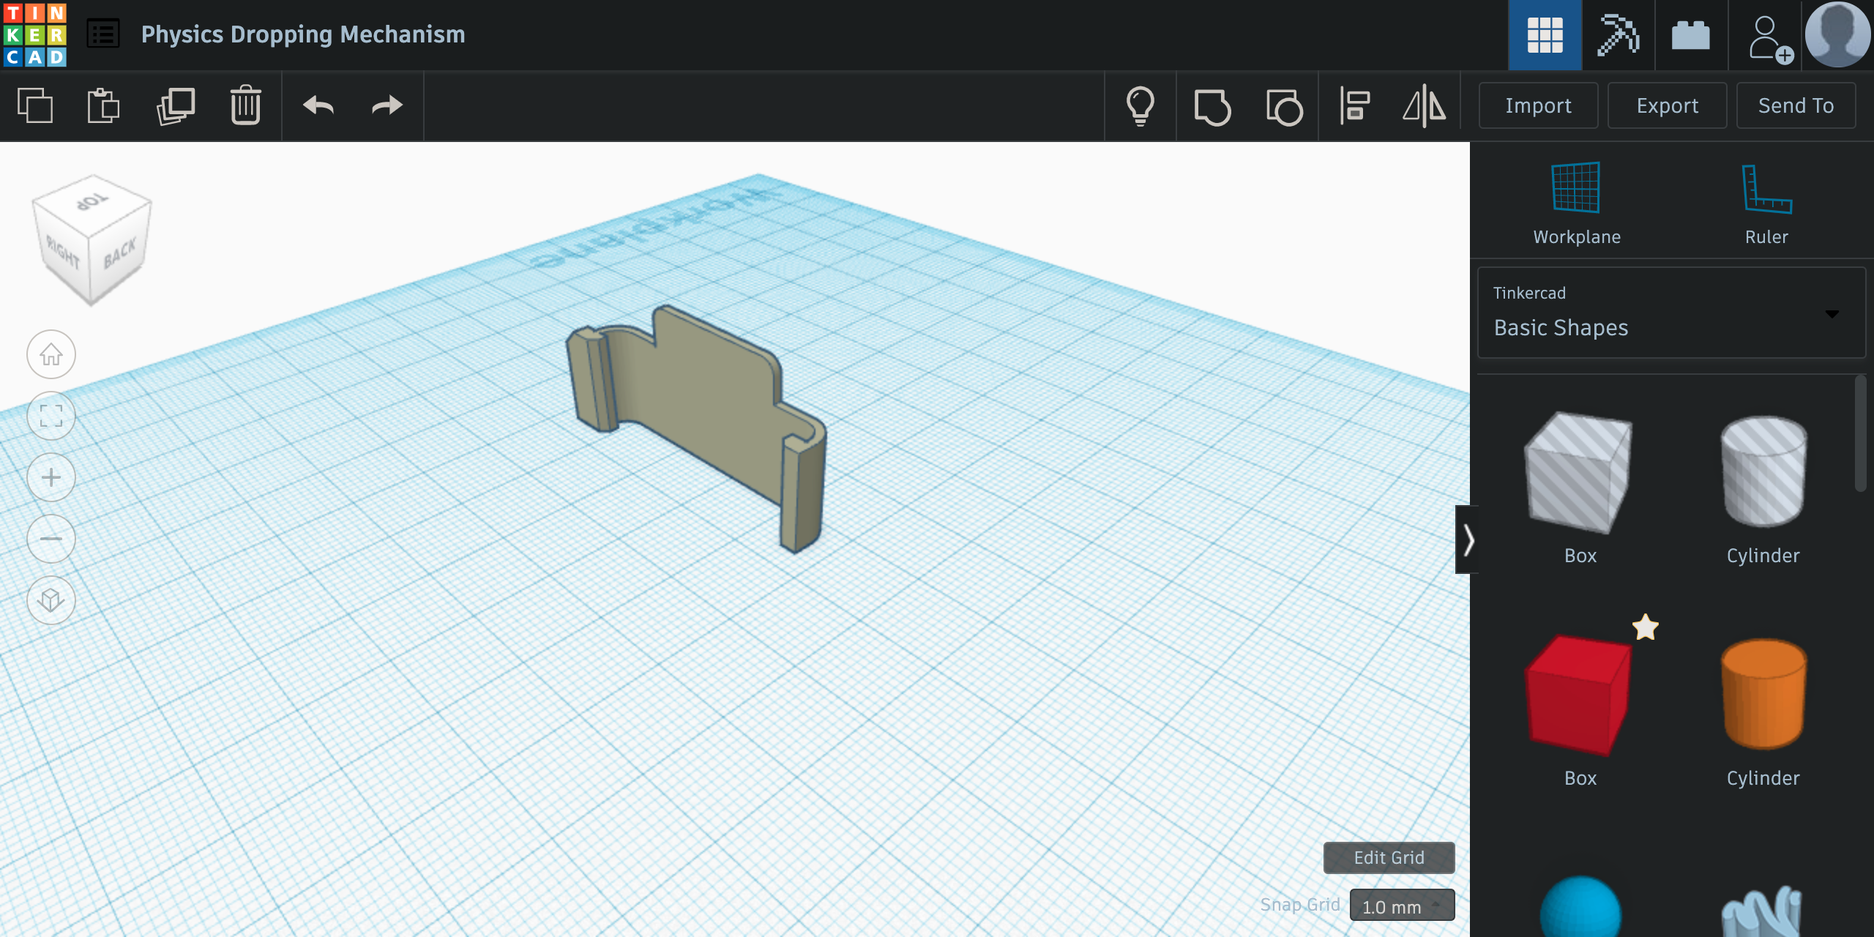
Task: Delete selection with trash icon
Action: tap(245, 106)
